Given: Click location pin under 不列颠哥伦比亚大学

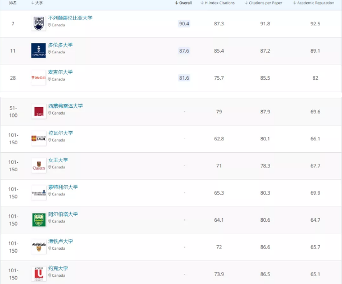Looking at the screenshot, I should [x=49, y=25].
